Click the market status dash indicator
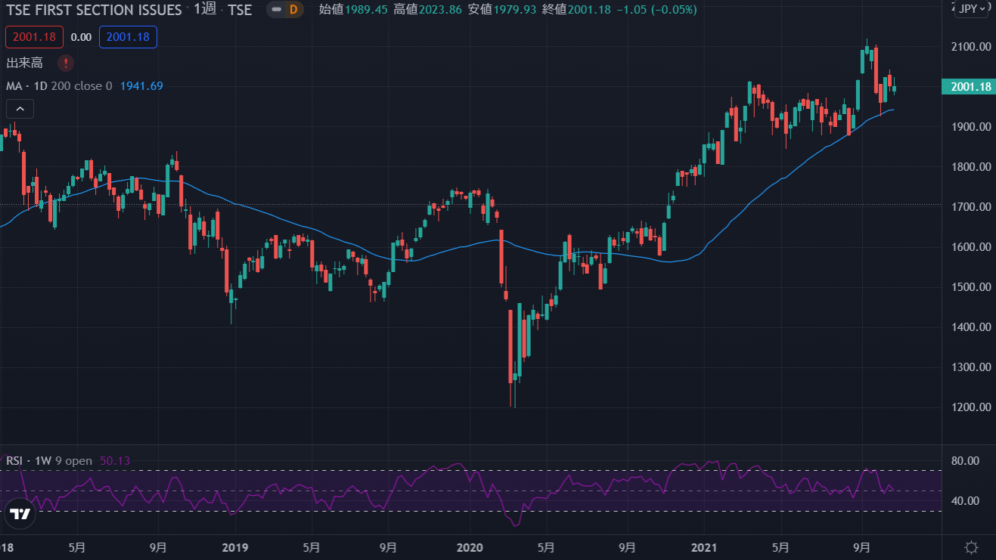Viewport: 996px width, 560px height. 277,10
